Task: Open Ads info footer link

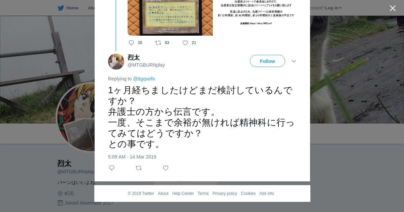Action: pos(267,193)
